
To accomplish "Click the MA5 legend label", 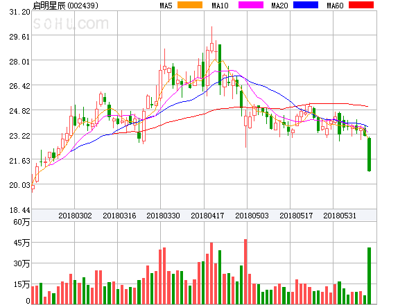I will pyautogui.click(x=166, y=6).
